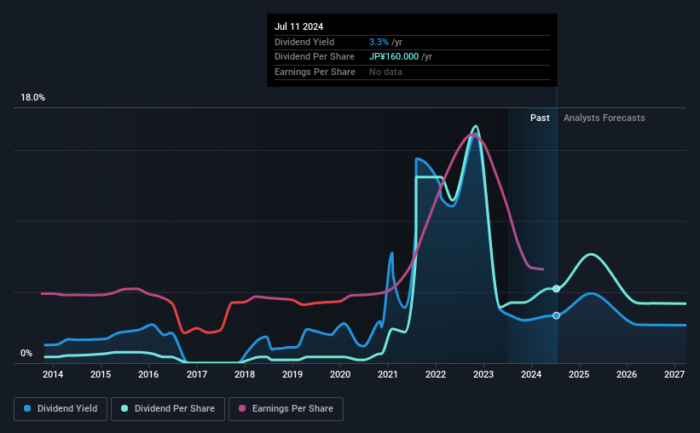Click the Jul 11 2024 tooltip date

pyautogui.click(x=298, y=26)
